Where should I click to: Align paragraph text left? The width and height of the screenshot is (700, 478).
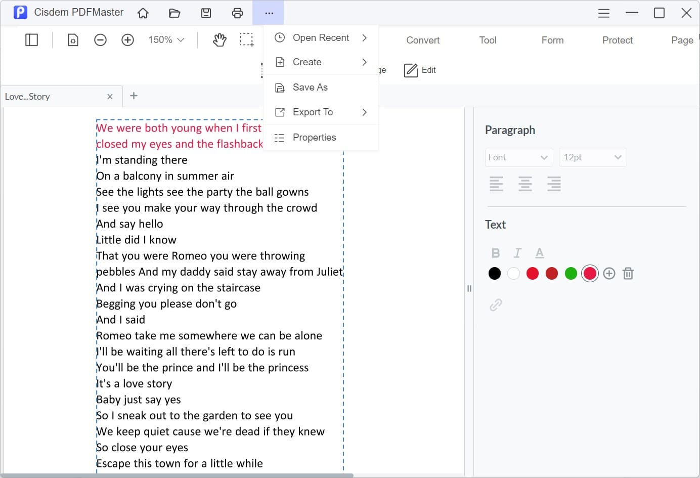(496, 184)
